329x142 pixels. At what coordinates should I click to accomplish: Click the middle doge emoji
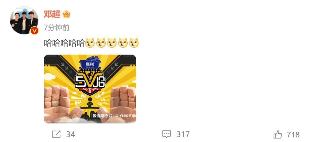click(x=112, y=43)
